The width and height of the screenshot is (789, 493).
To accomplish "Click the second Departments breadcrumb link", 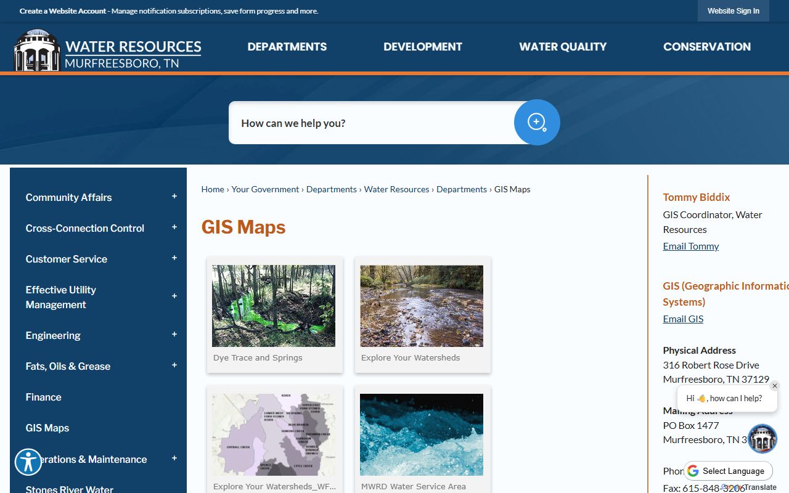I will pyautogui.click(x=462, y=189).
